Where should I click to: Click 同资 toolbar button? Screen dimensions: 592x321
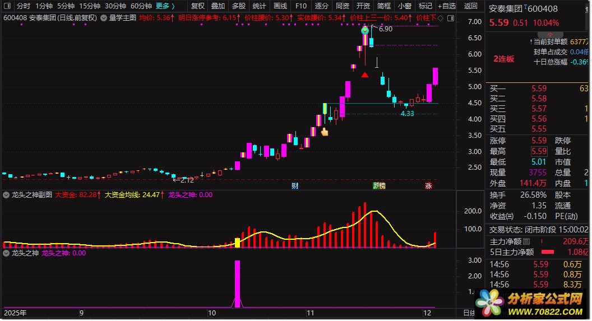coord(343,6)
